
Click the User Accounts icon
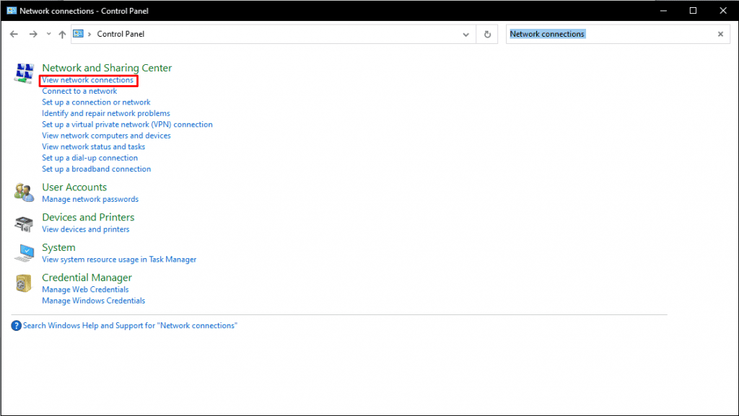pos(24,192)
